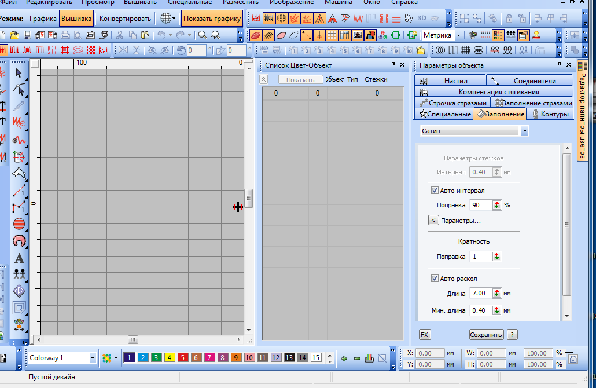Click the Paste clipboard icon
The image size is (596, 388).
(146, 35)
